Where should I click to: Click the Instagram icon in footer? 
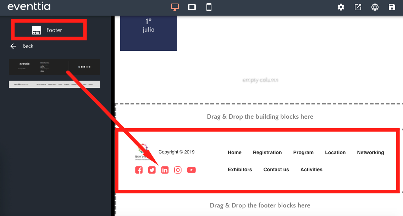(x=178, y=170)
